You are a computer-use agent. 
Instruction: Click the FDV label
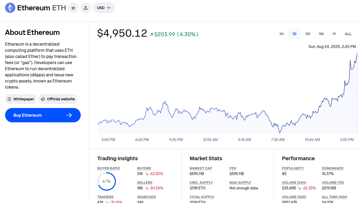(x=233, y=168)
